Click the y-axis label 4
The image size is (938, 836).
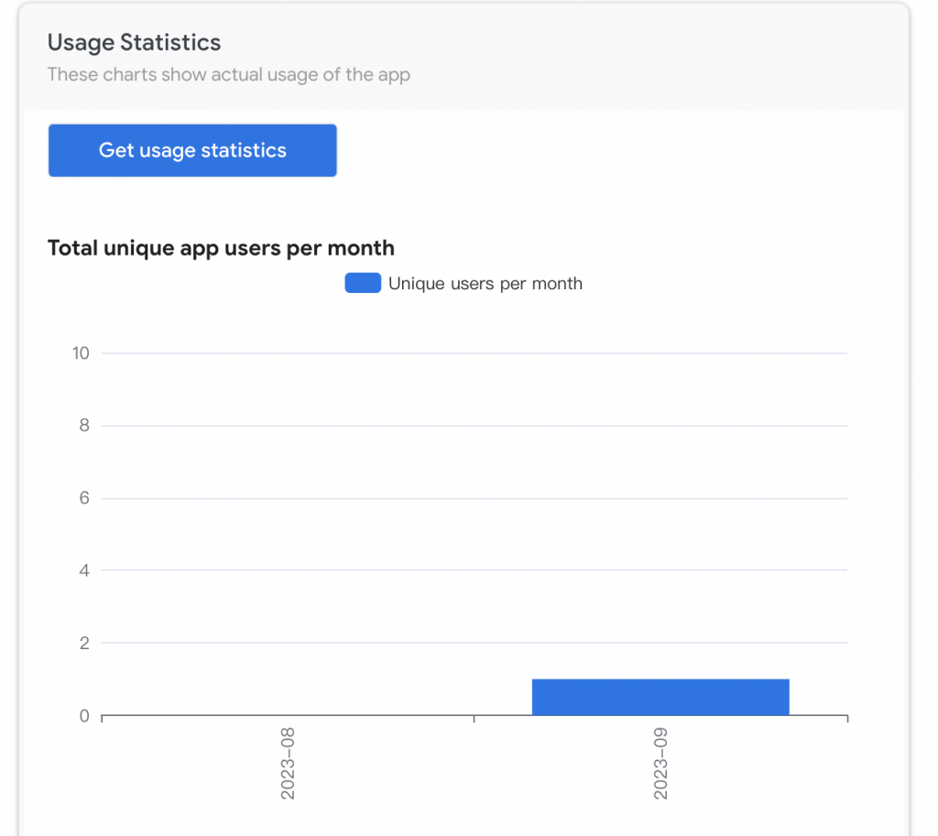point(83,570)
